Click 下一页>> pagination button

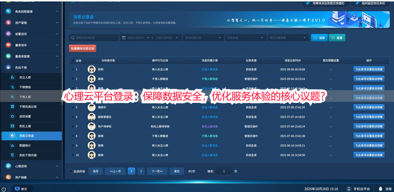[157, 171]
